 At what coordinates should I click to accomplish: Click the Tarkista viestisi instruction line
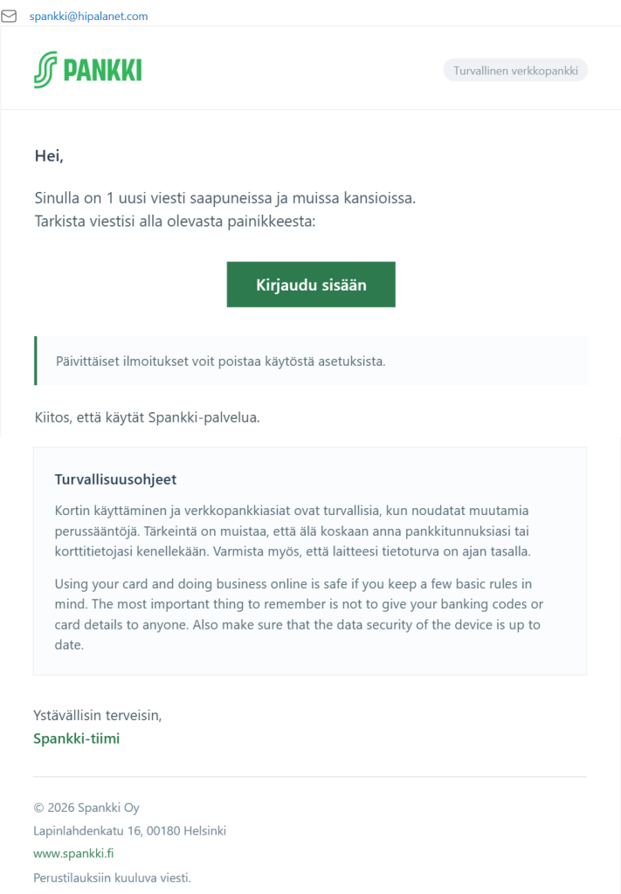(x=174, y=221)
